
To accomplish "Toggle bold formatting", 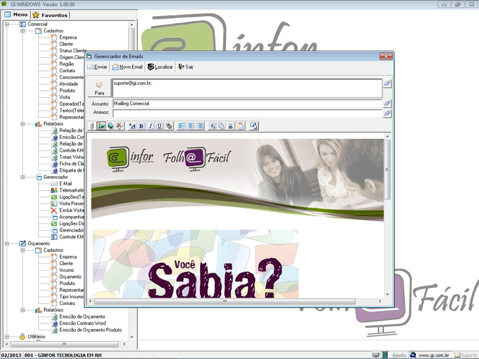I will point(141,126).
